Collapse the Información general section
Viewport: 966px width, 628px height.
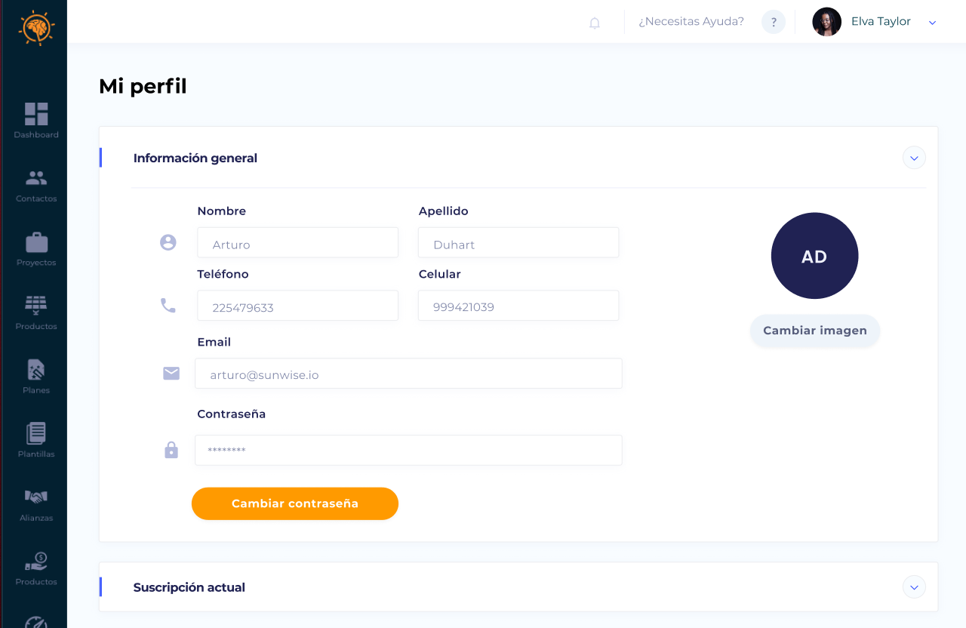pyautogui.click(x=914, y=158)
